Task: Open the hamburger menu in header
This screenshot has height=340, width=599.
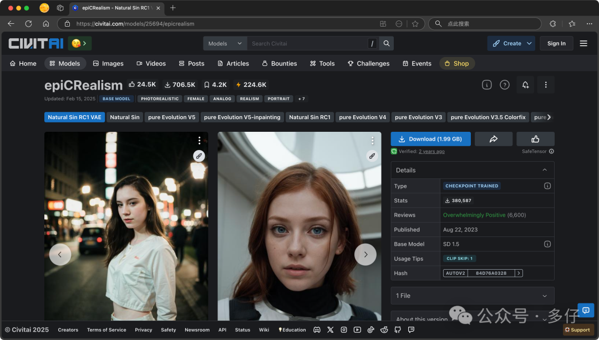Action: 583,44
